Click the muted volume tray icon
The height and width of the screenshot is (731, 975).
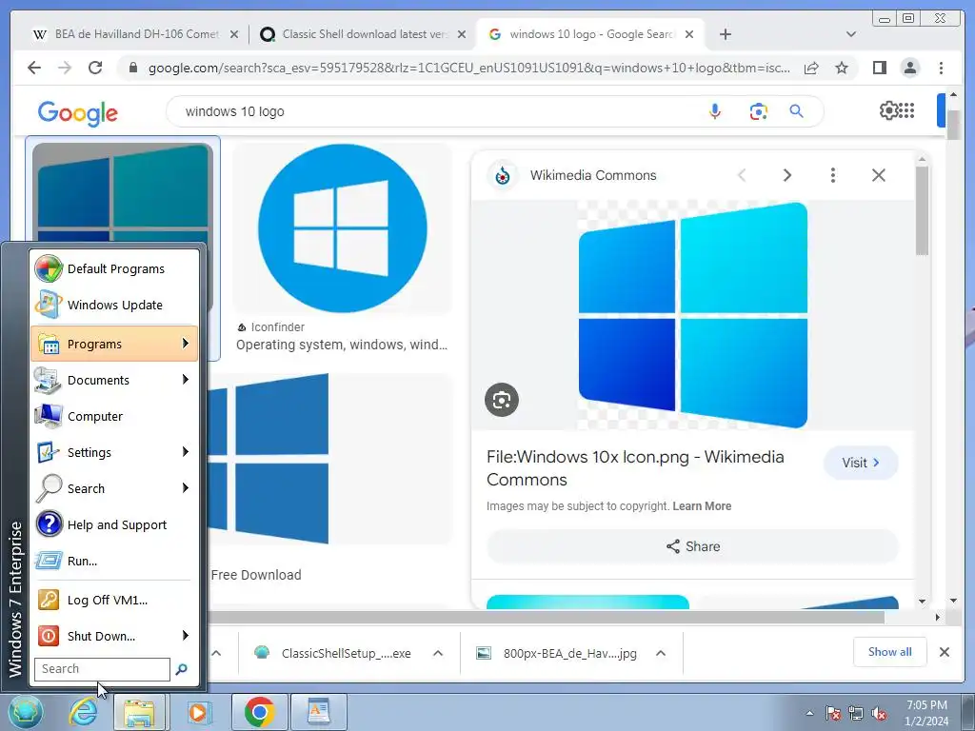coord(879,714)
